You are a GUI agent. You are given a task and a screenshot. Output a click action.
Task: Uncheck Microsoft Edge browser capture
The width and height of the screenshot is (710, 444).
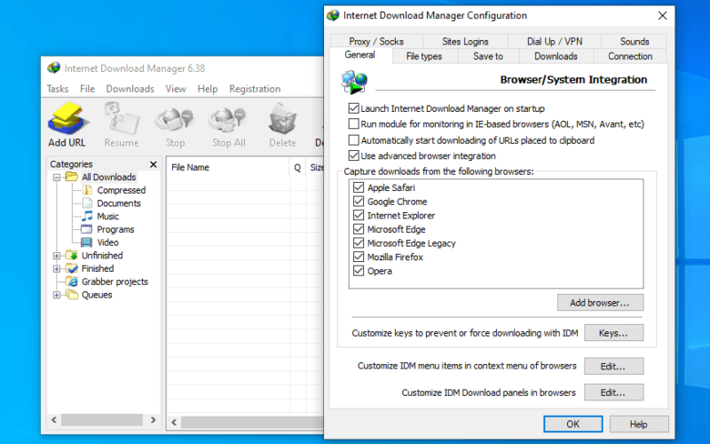[359, 229]
